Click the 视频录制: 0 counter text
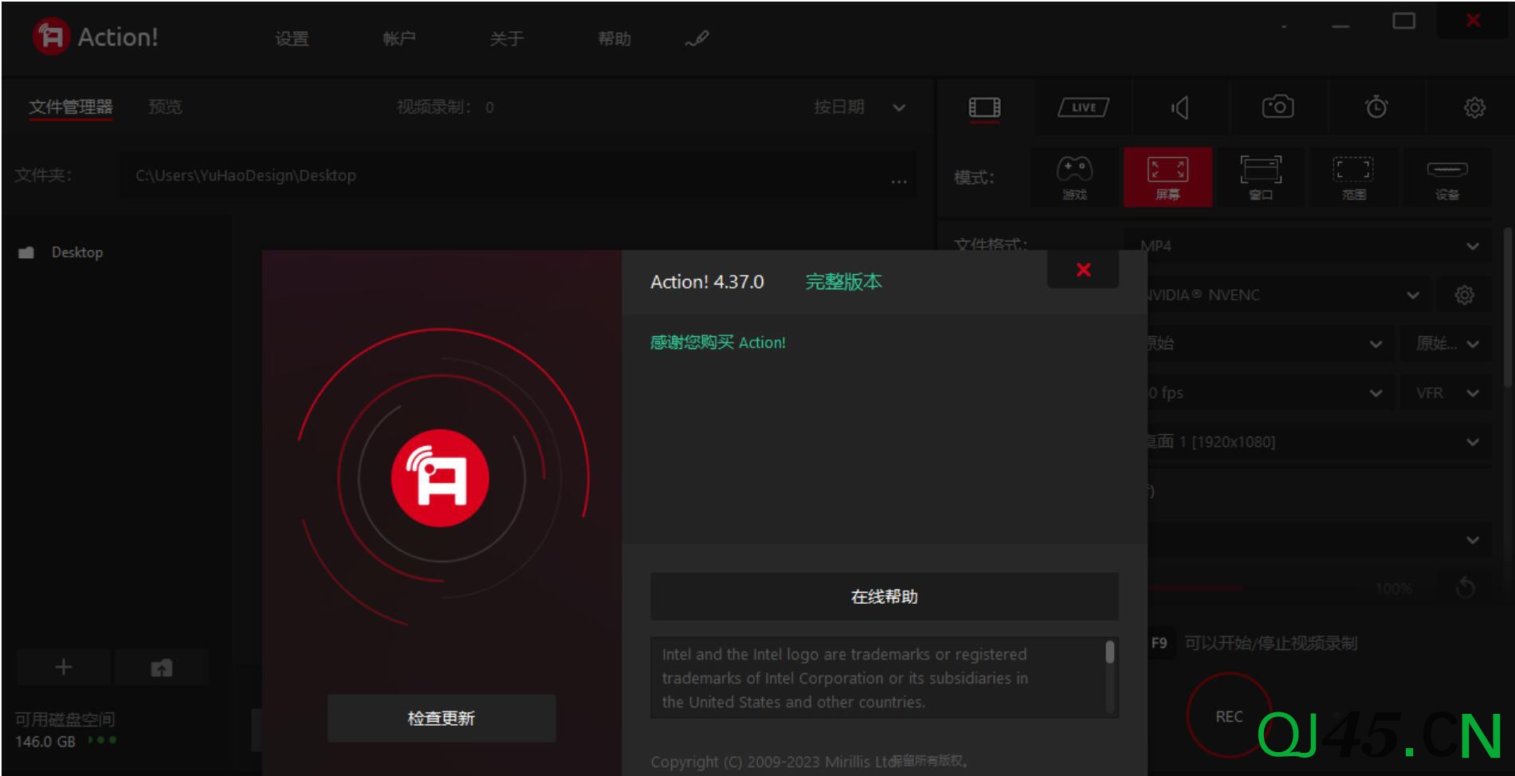This screenshot has width=1515, height=776. click(445, 107)
